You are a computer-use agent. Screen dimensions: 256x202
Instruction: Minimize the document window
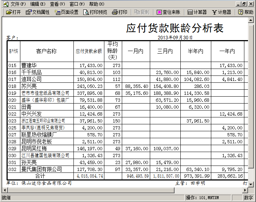[x=238, y=4]
